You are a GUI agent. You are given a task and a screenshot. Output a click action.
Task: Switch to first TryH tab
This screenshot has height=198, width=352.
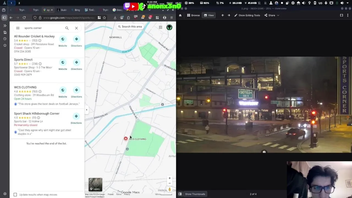point(20,10)
